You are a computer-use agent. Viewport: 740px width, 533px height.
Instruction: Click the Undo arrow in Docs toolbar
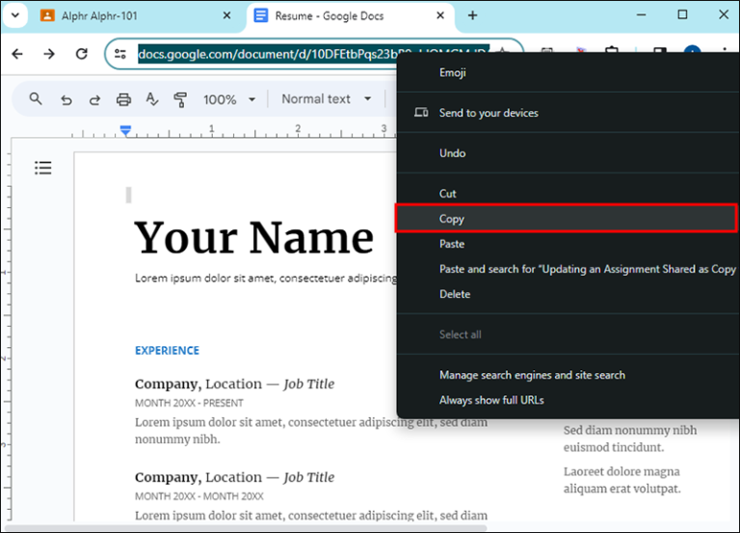click(66, 99)
